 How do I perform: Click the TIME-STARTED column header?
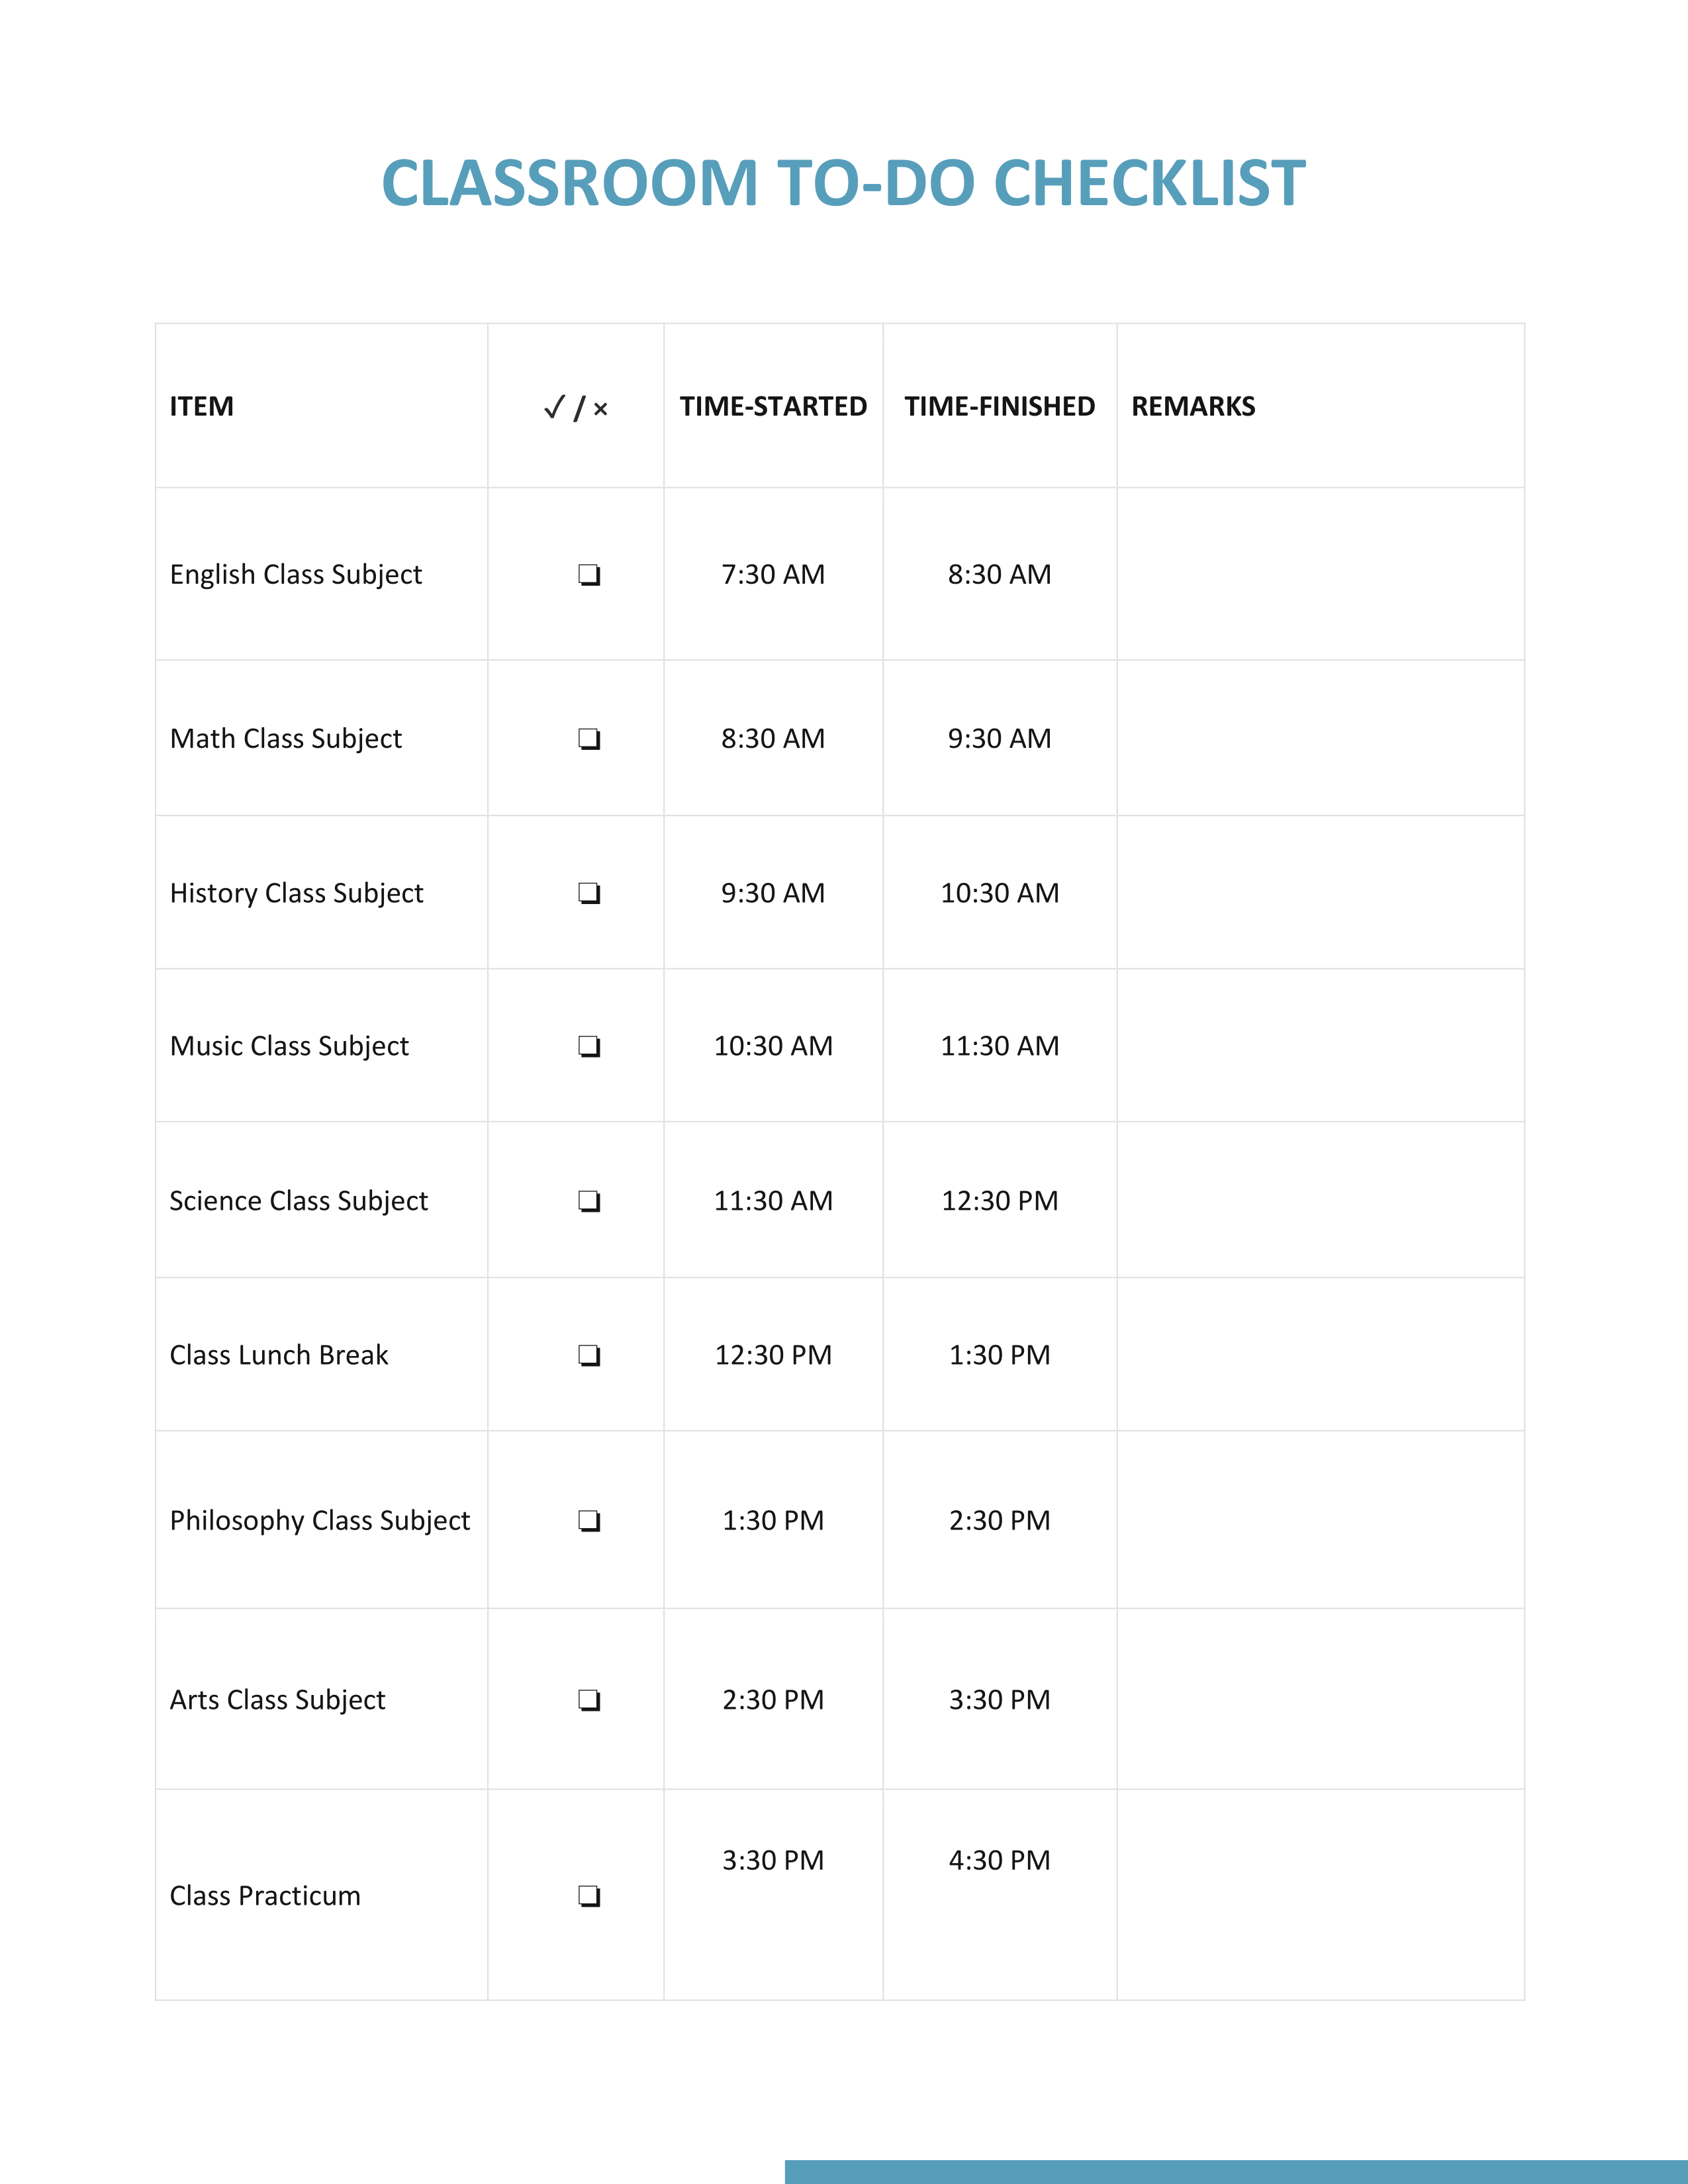[773, 406]
